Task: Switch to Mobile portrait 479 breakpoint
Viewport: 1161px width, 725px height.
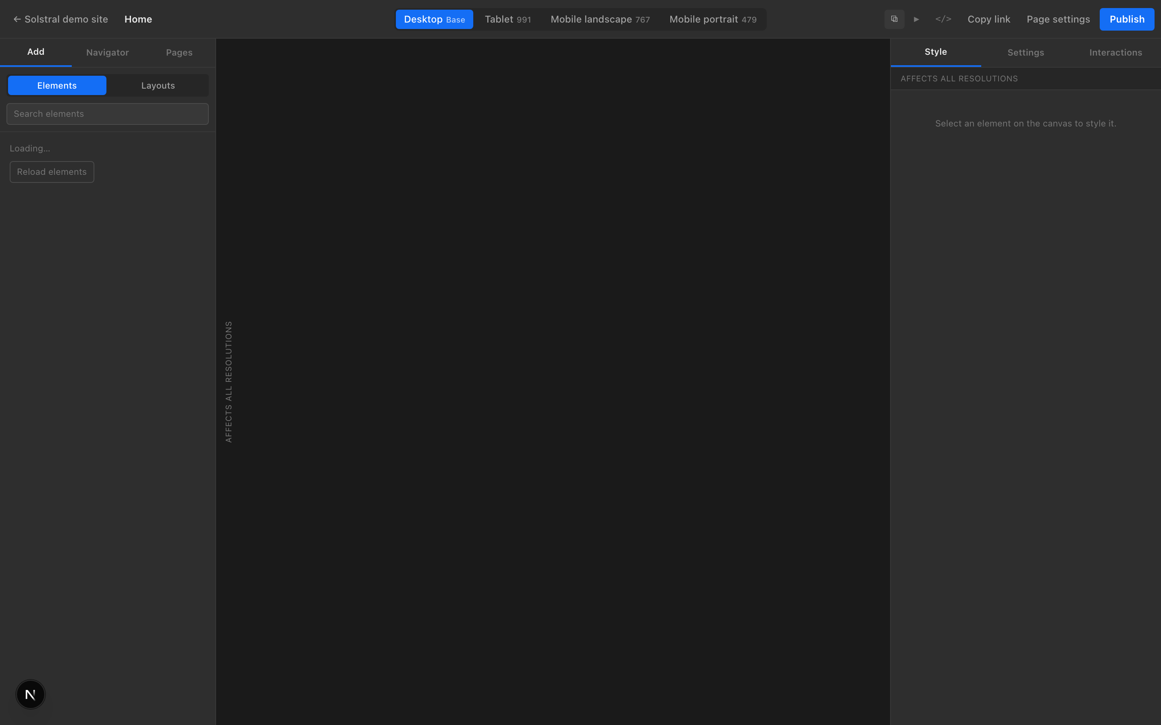Action: [x=713, y=19]
